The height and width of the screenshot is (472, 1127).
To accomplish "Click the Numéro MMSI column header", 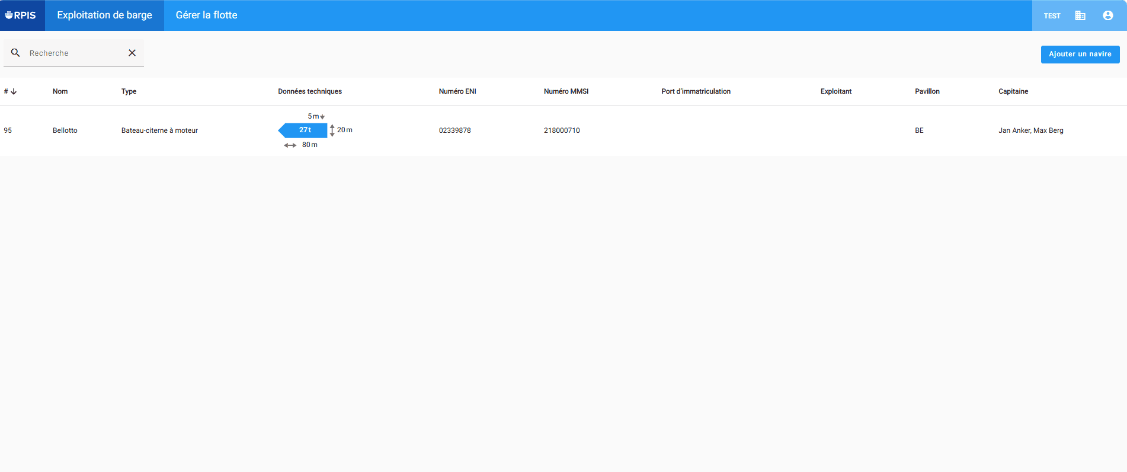I will pyautogui.click(x=566, y=91).
